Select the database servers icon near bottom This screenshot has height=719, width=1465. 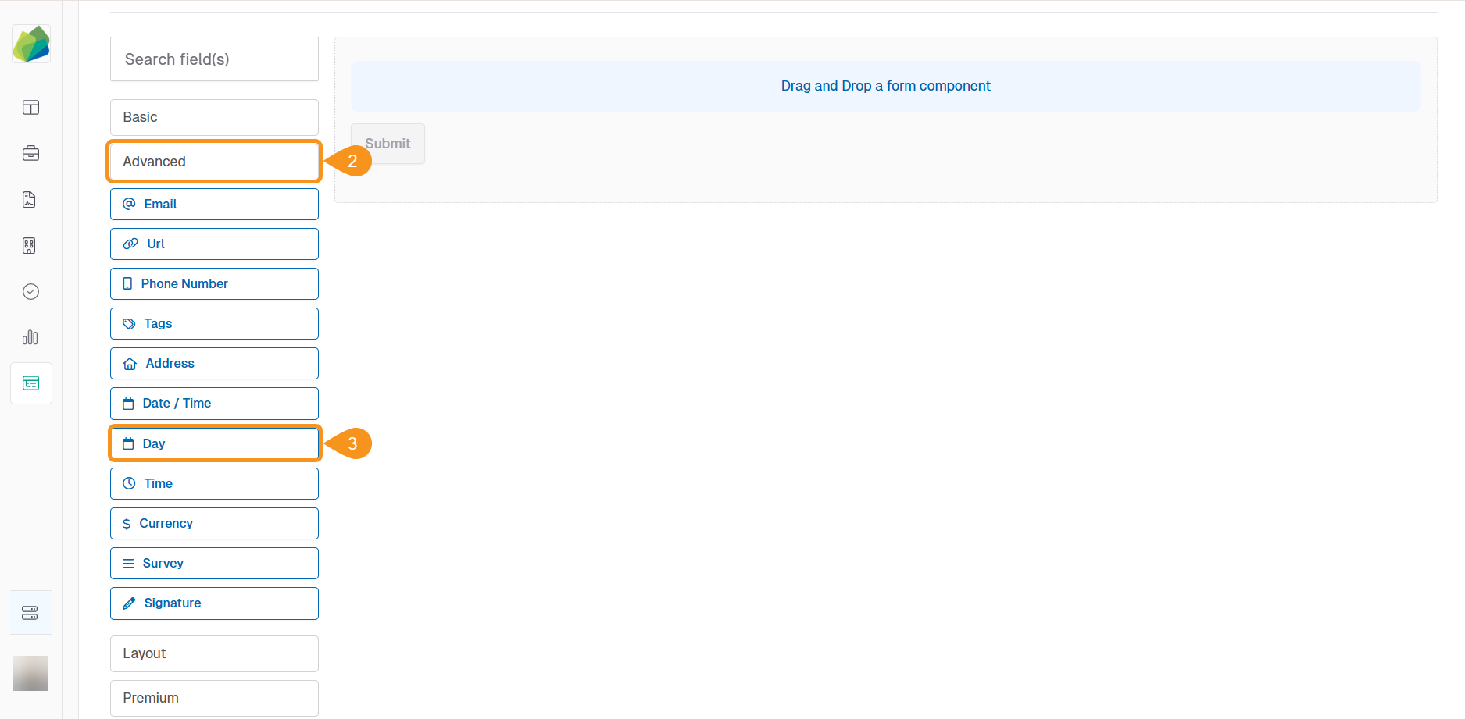click(30, 612)
